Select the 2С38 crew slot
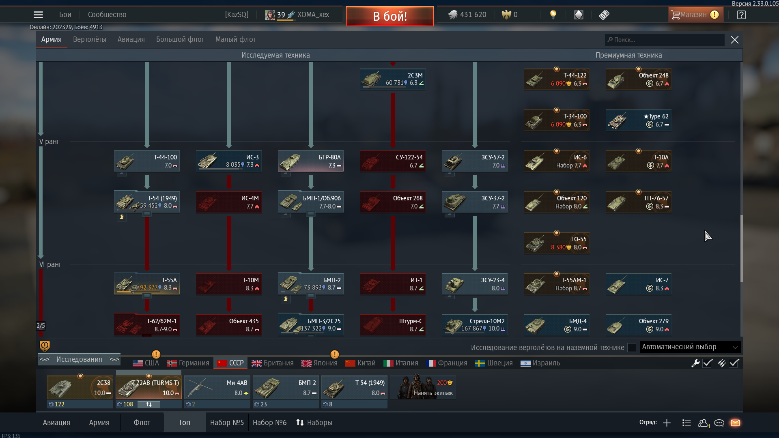Screen dimensions: 779x438 click(x=80, y=387)
